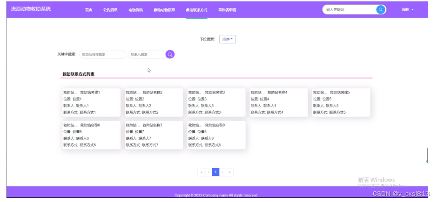Go to first page with « button
Image resolution: width=437 pixels, height=202 pixels.
click(201, 172)
